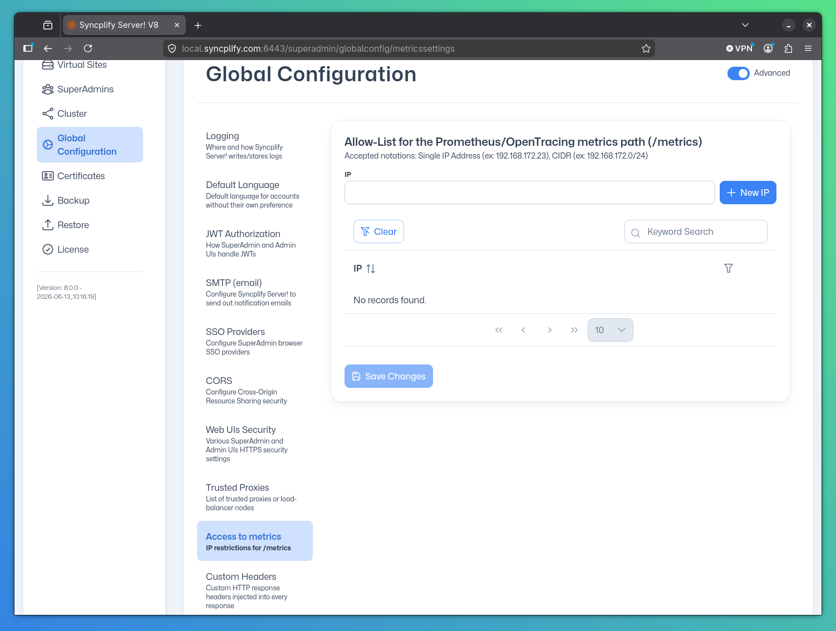
Task: Click the SuperAdmins people icon
Action: (x=48, y=89)
